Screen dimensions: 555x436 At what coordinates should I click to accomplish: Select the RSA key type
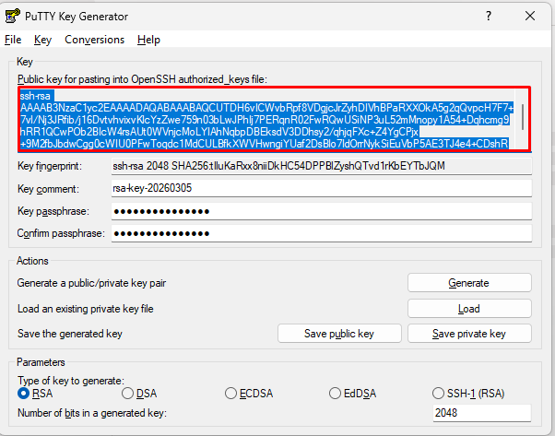click(x=24, y=394)
